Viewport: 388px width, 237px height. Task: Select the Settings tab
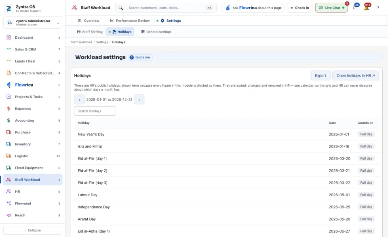pyautogui.click(x=169, y=21)
